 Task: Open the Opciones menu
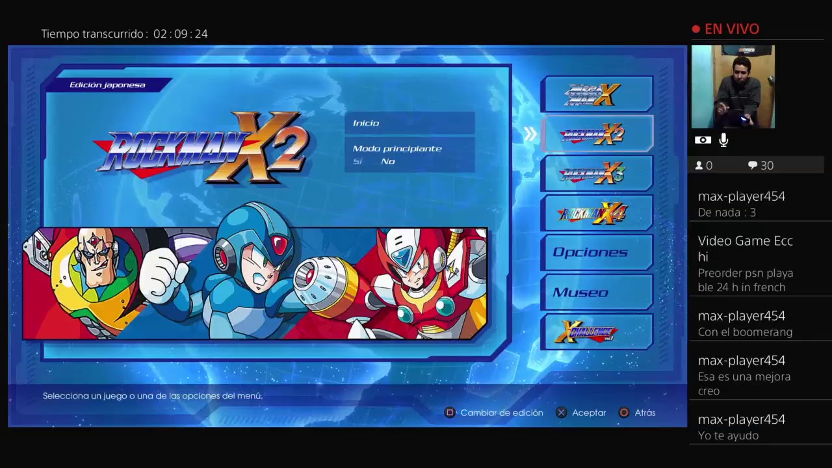click(597, 253)
